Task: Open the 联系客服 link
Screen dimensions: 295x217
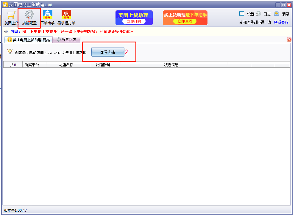Action: (x=281, y=22)
